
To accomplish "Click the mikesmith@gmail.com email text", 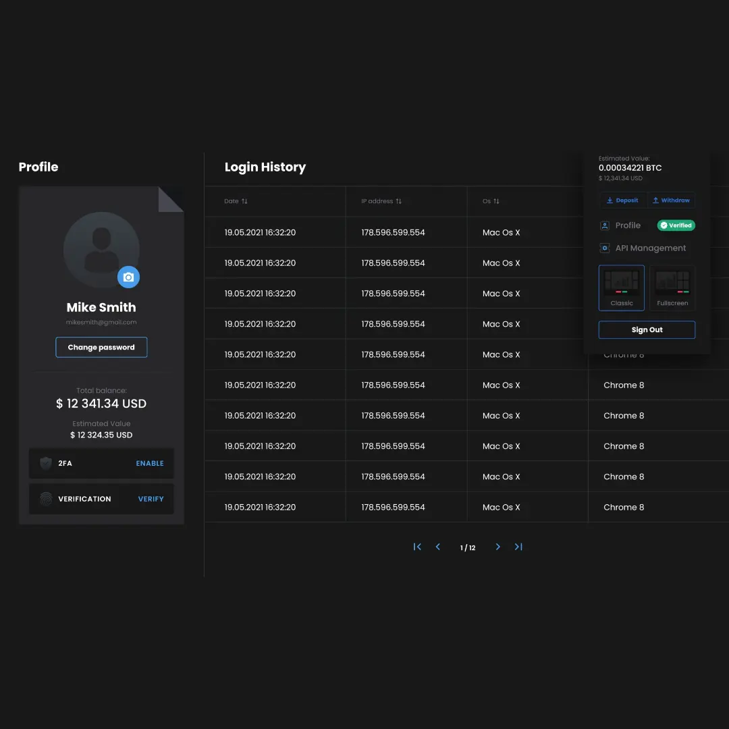I will pos(101,323).
